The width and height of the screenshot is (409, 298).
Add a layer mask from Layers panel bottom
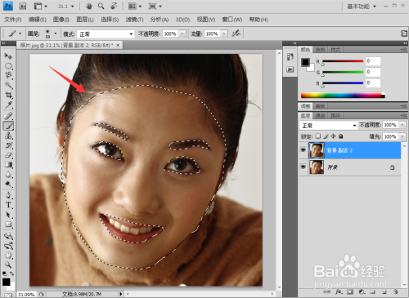click(x=350, y=292)
